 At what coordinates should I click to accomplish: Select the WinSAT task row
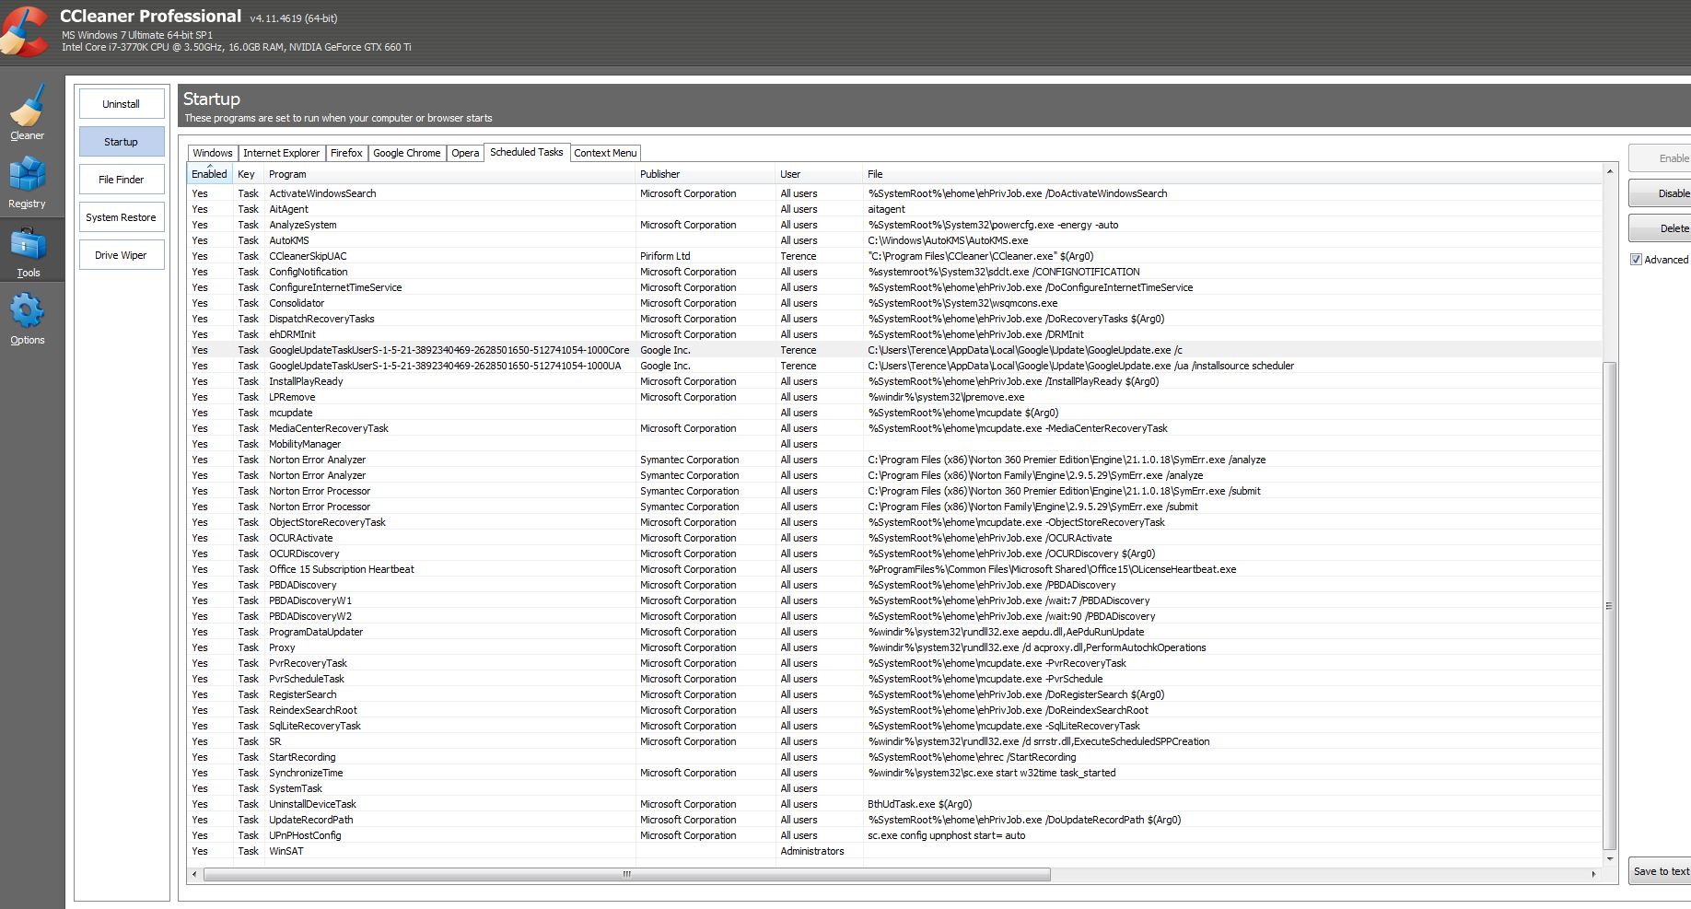894,851
